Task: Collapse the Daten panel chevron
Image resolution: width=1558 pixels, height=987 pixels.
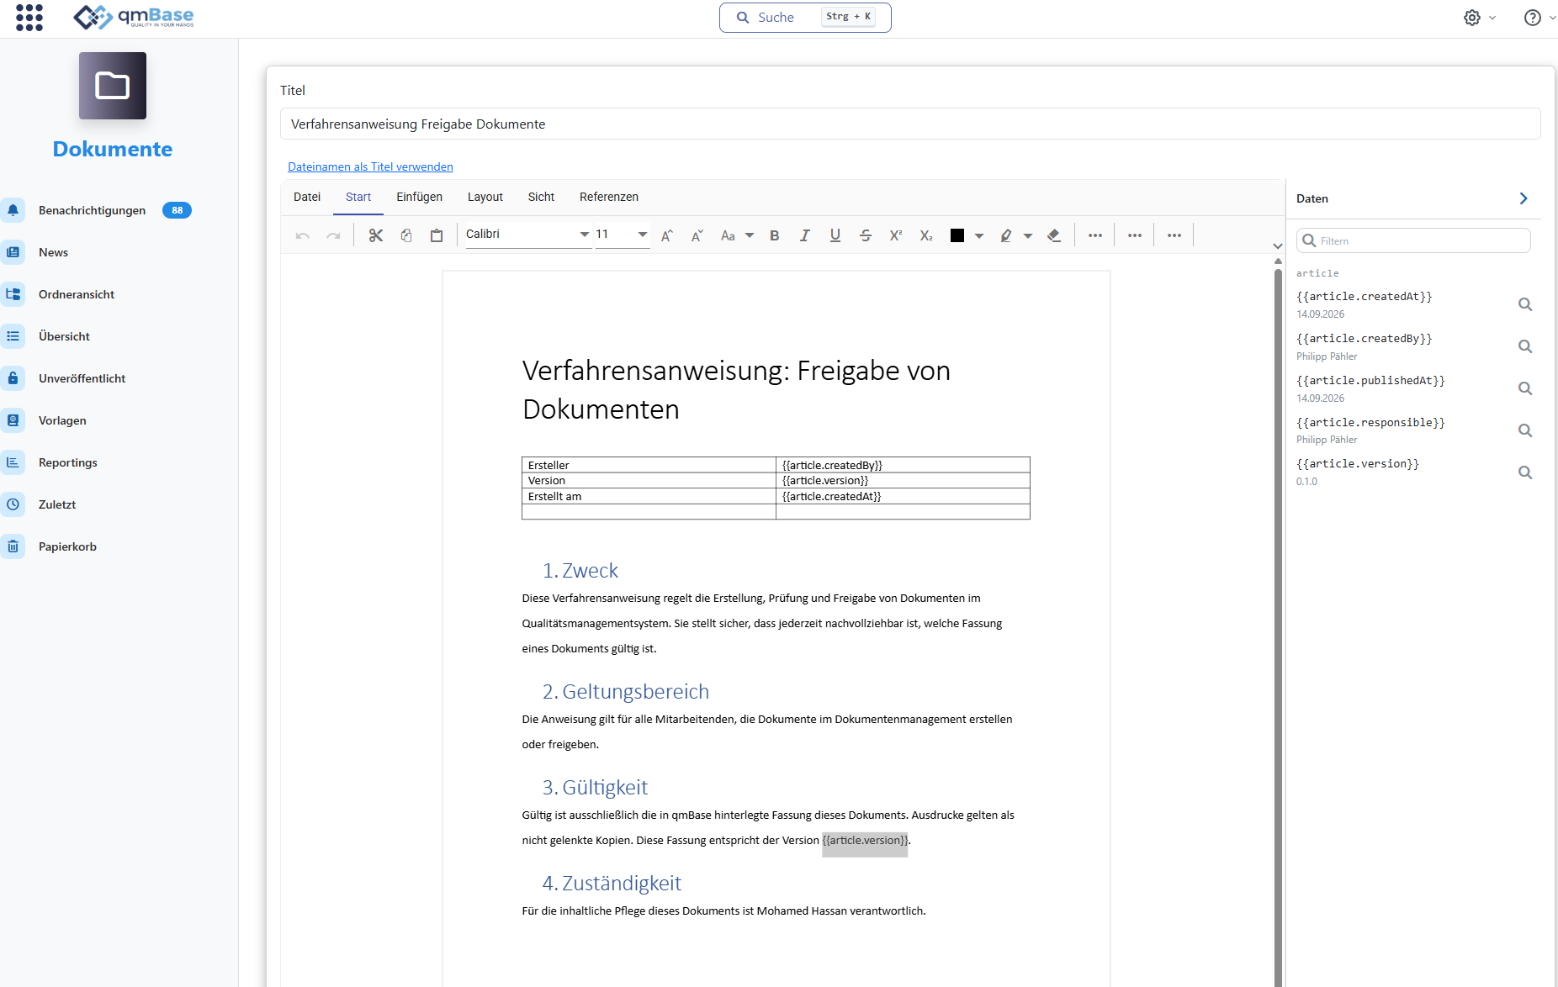Action: tap(1524, 198)
